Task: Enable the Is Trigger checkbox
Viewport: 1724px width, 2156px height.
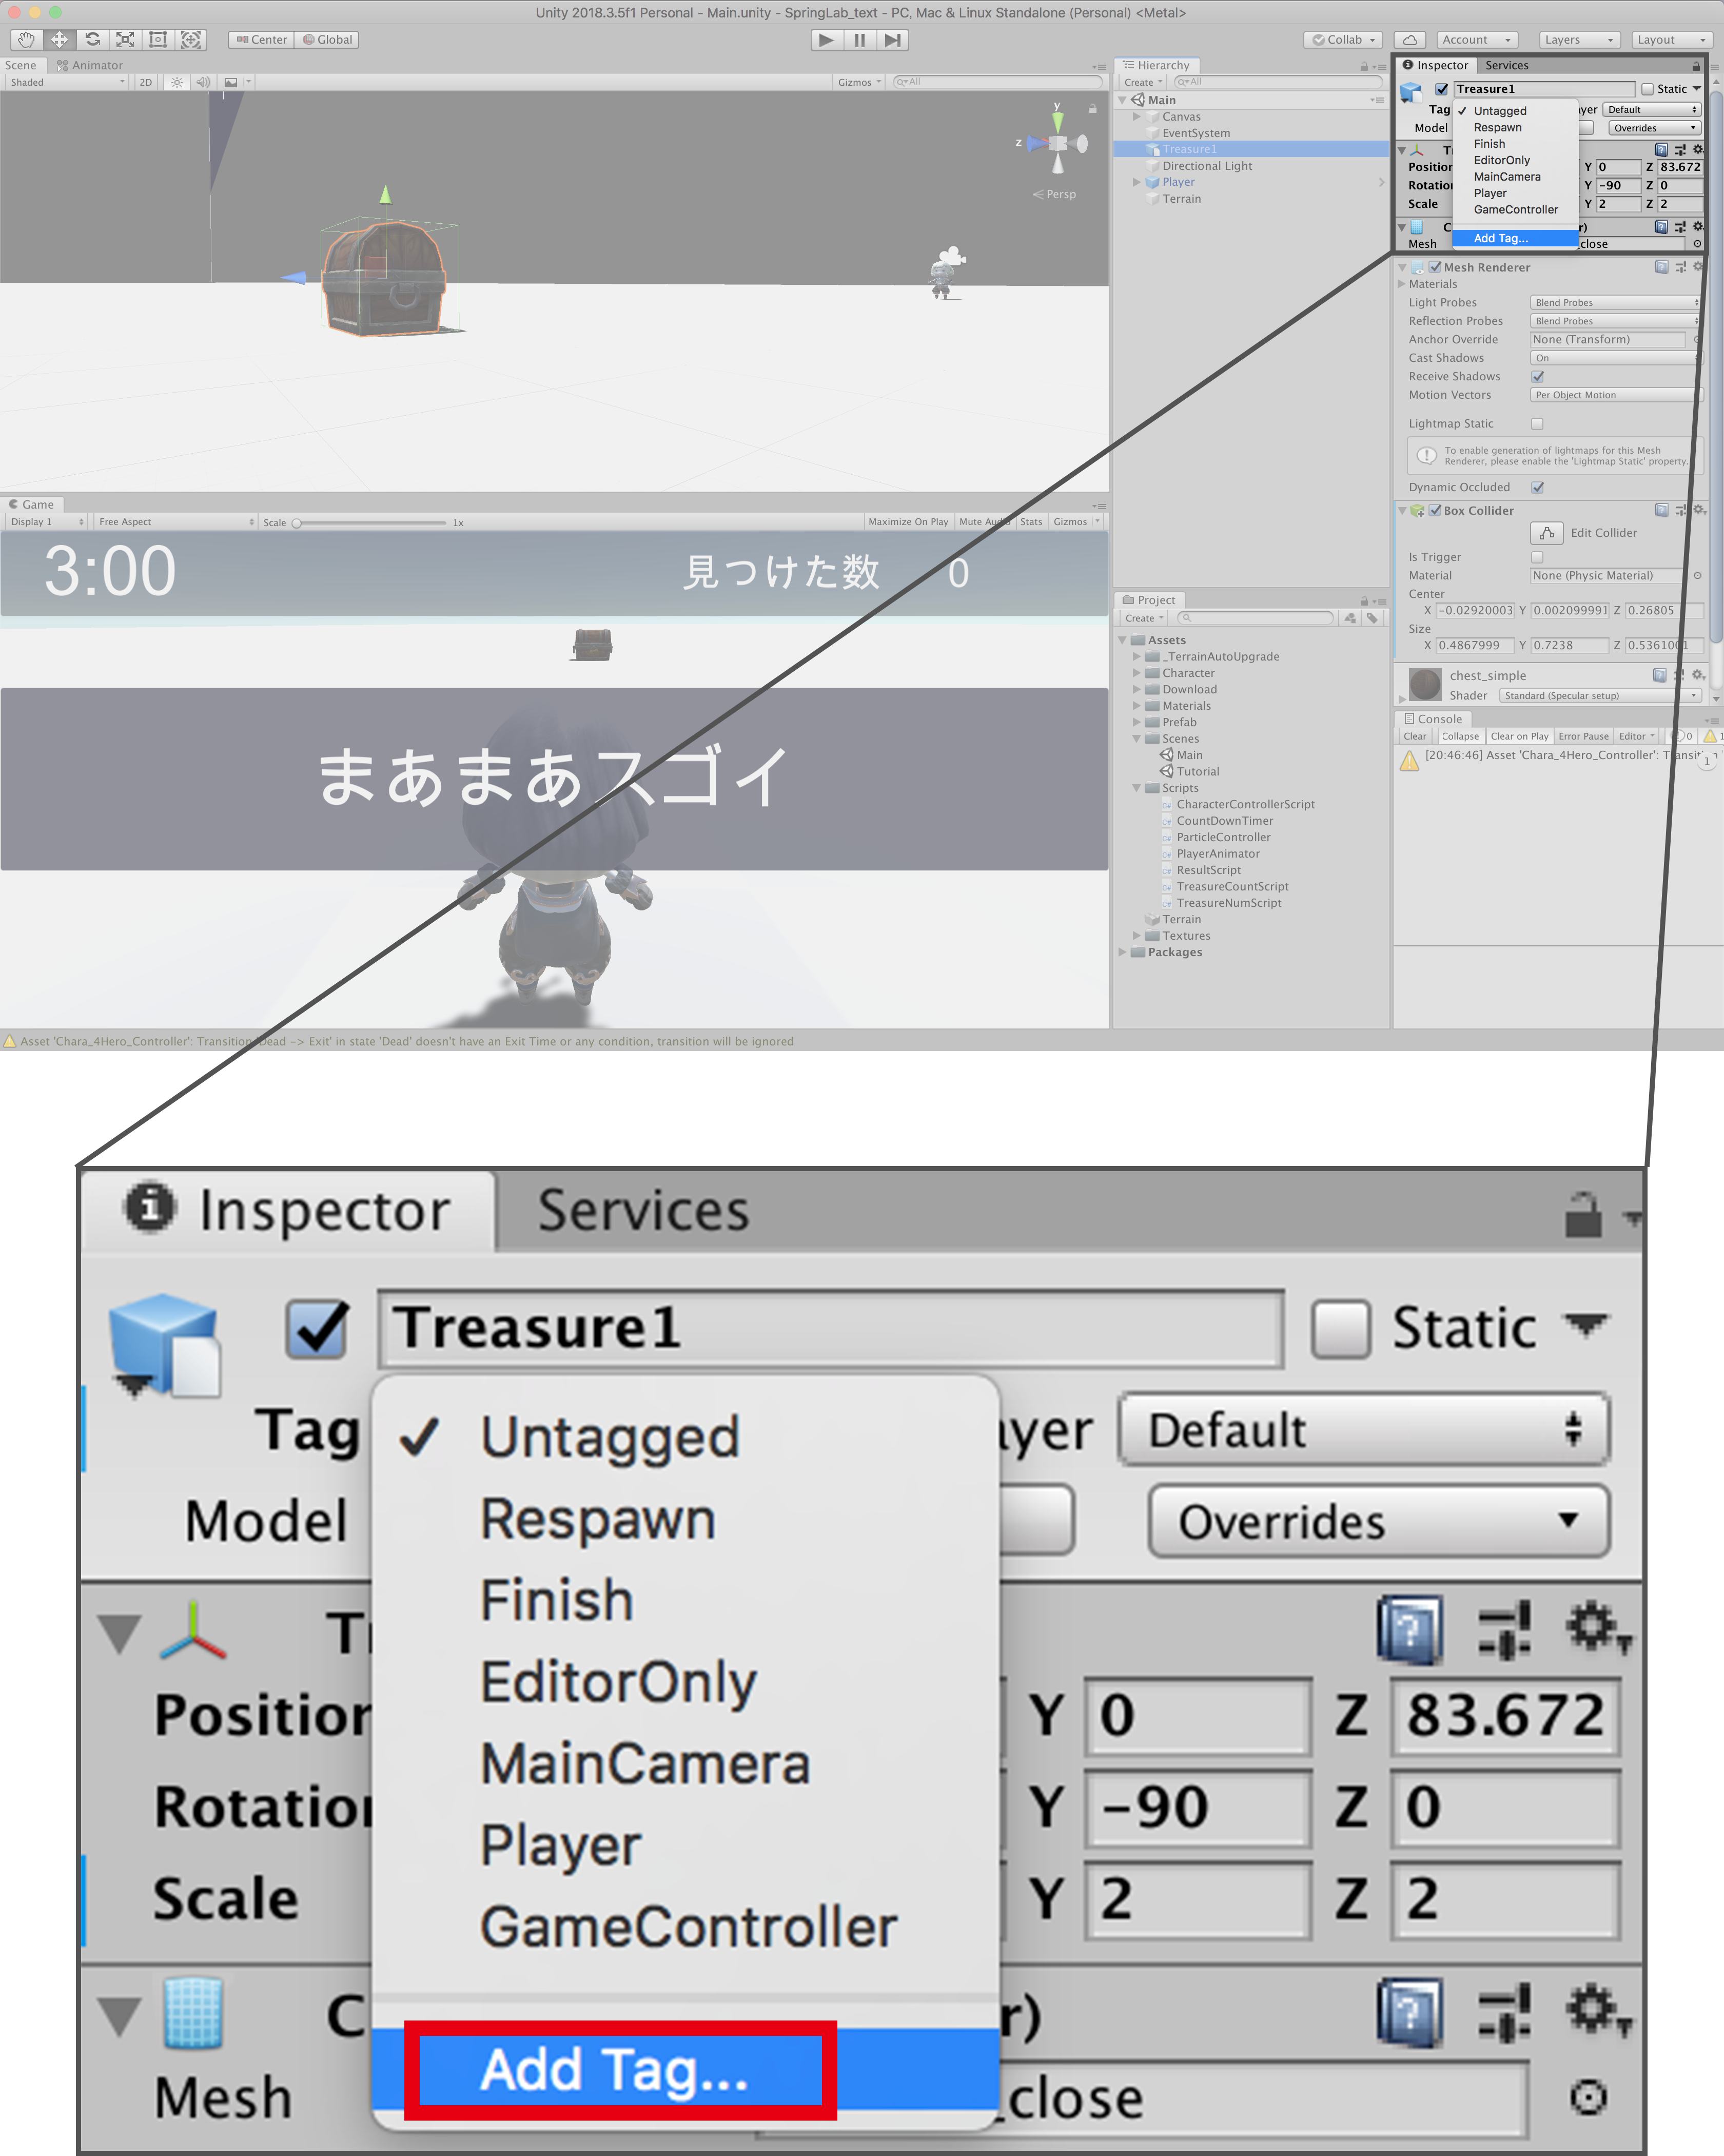Action: click(x=1538, y=557)
